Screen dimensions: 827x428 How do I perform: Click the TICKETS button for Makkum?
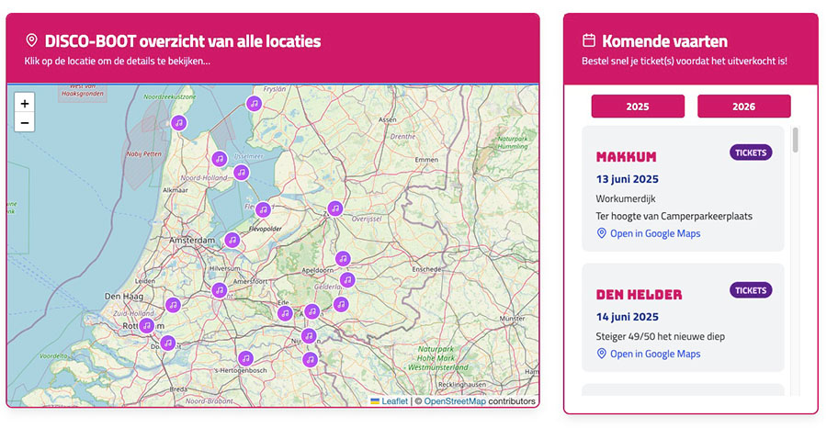pyautogui.click(x=751, y=152)
